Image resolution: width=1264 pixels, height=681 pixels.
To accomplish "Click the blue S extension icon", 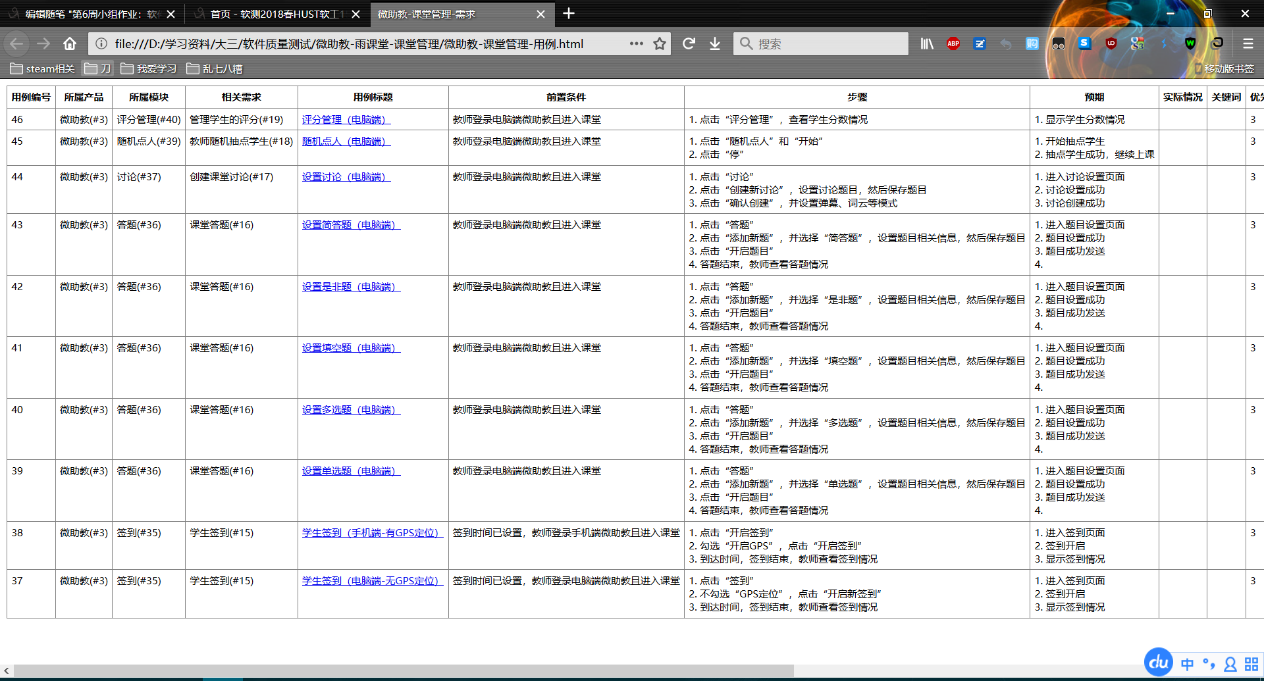I will pyautogui.click(x=1084, y=43).
